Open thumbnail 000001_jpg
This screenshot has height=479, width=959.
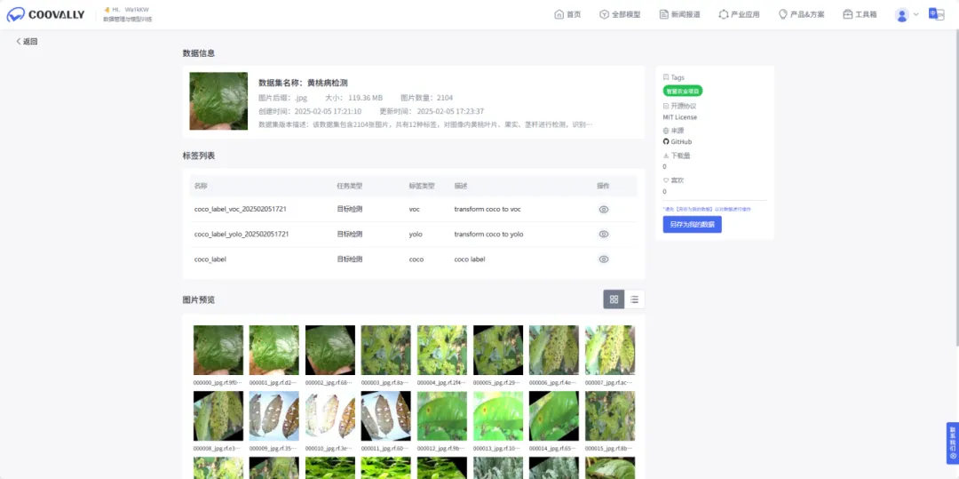[x=274, y=350]
